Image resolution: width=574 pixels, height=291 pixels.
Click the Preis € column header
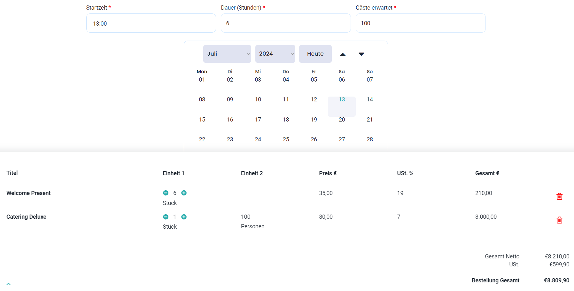pyautogui.click(x=328, y=173)
